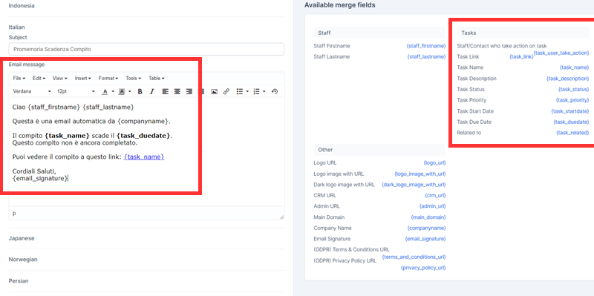Viewport: 594px width, 296px height.
Task: Open the File menu in the editor
Action: click(x=19, y=79)
